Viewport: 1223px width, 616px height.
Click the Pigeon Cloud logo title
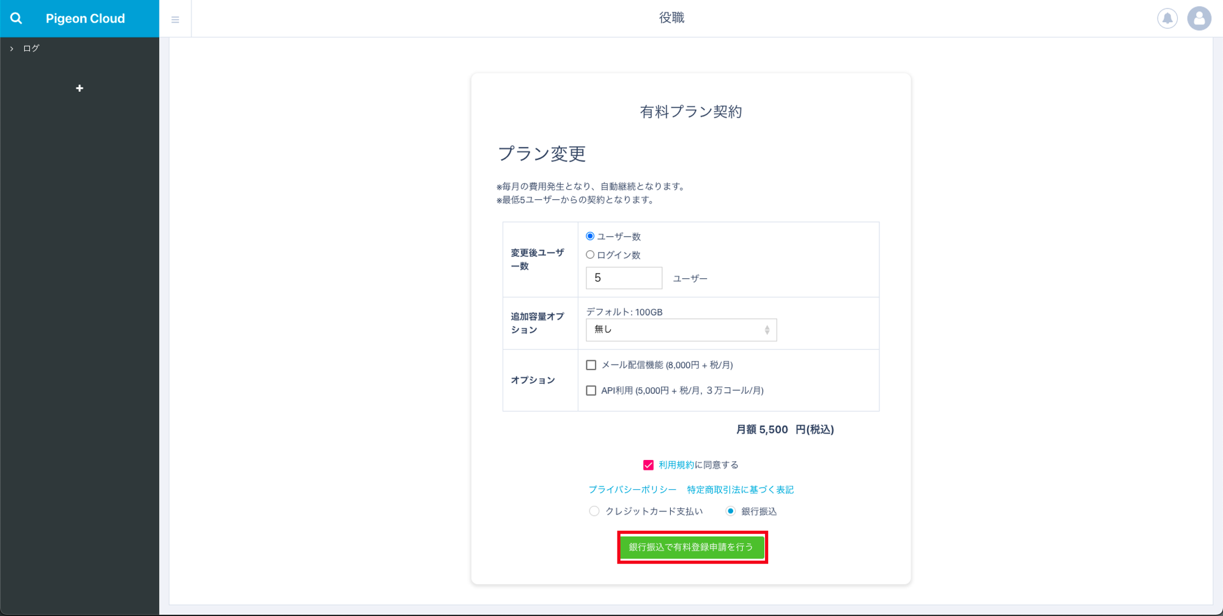[x=85, y=18]
